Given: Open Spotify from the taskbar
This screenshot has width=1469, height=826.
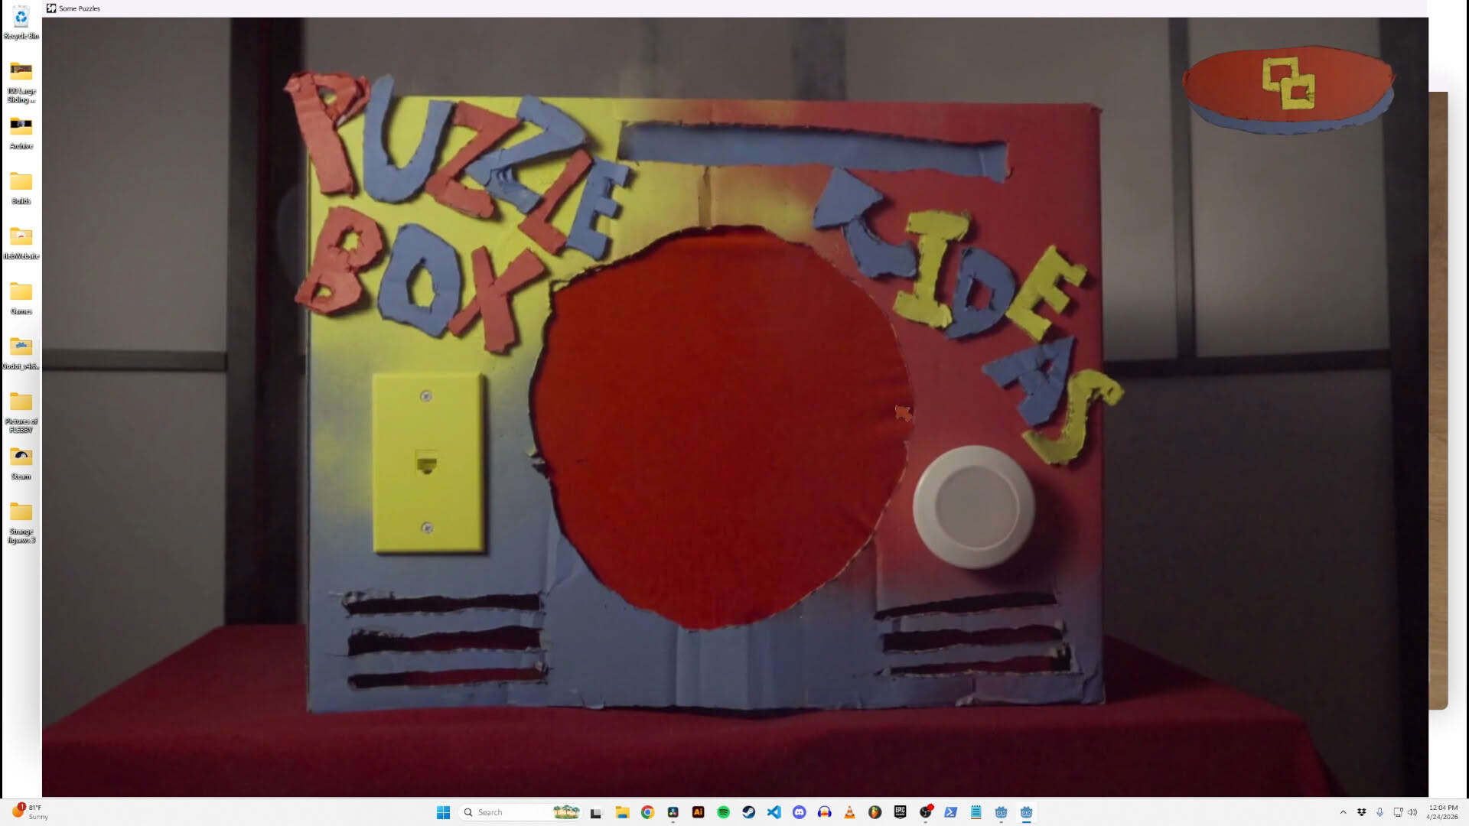Looking at the screenshot, I should click(x=723, y=812).
